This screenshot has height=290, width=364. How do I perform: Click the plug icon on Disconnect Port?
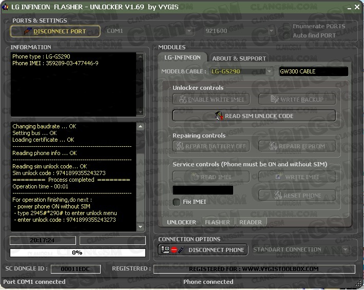tap(28, 31)
